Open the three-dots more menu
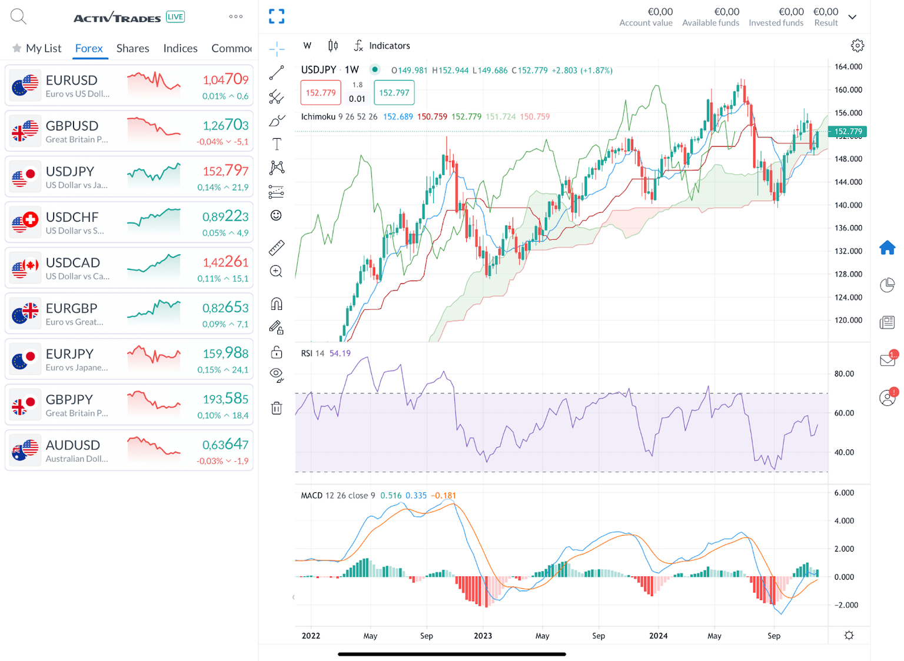The image size is (904, 661). tap(236, 16)
